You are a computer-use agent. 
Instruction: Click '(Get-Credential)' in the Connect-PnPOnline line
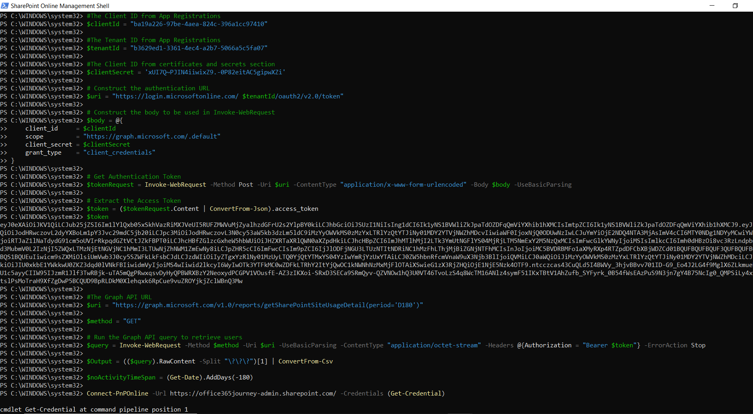pyautogui.click(x=416, y=394)
